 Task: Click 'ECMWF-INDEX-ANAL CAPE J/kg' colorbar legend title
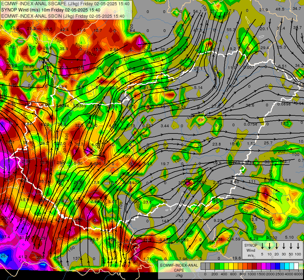[179, 270]
